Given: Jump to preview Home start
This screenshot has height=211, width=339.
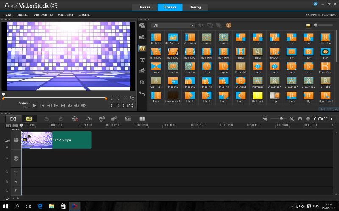Looking at the screenshot, I should 42,105.
